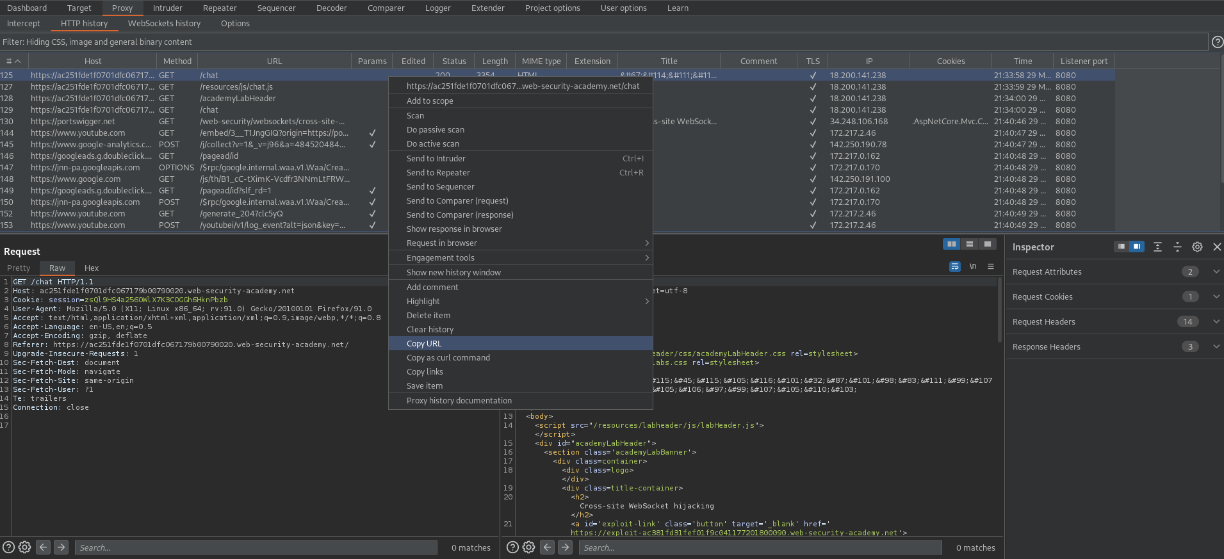Select row 145 www.google-analytics.com POST

point(557,145)
